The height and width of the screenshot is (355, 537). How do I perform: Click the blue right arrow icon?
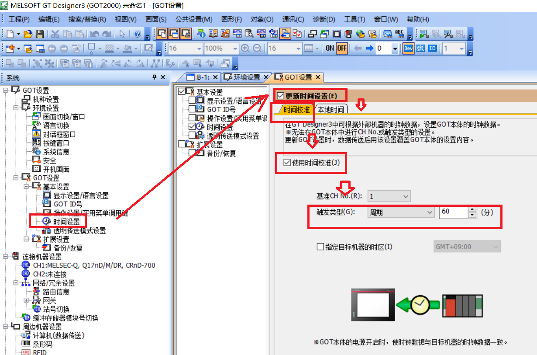click(369, 49)
